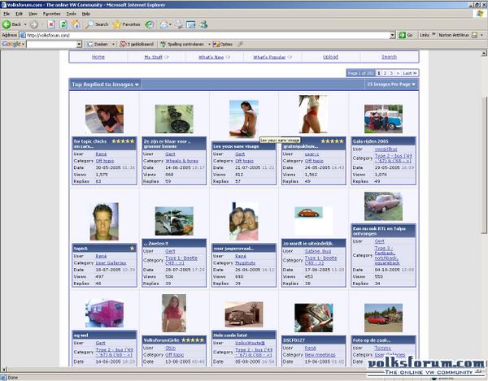The height and width of the screenshot is (381, 488).
Task: Open the 'Wheels & tyres' category link
Action: tap(181, 161)
